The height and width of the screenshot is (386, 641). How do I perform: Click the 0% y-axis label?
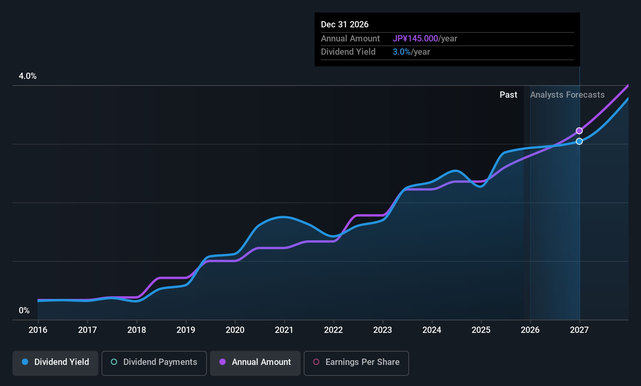24,311
